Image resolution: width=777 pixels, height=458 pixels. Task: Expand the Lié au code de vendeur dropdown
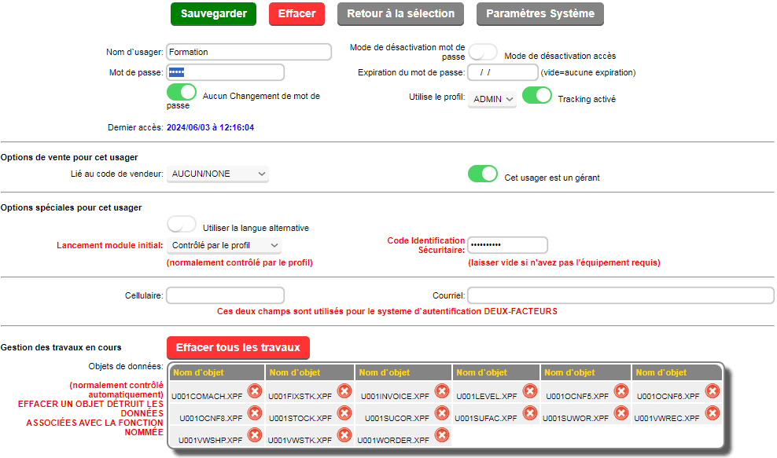[218, 174]
